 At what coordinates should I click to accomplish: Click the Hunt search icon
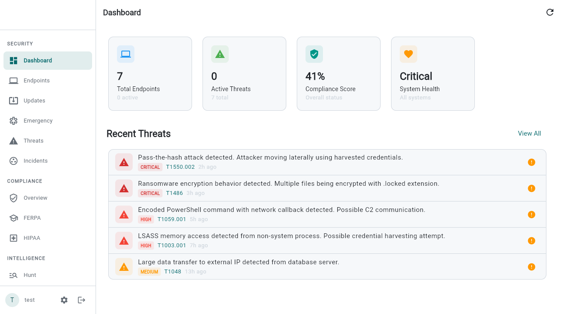coord(13,275)
